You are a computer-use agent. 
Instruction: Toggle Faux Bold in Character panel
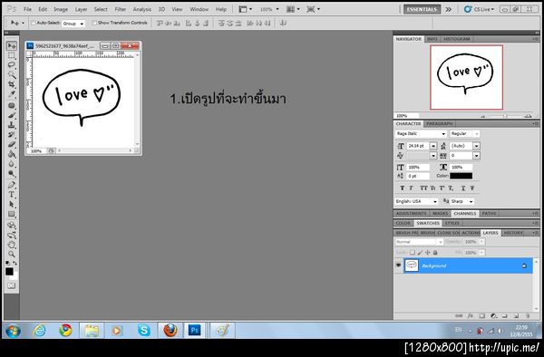[402, 188]
